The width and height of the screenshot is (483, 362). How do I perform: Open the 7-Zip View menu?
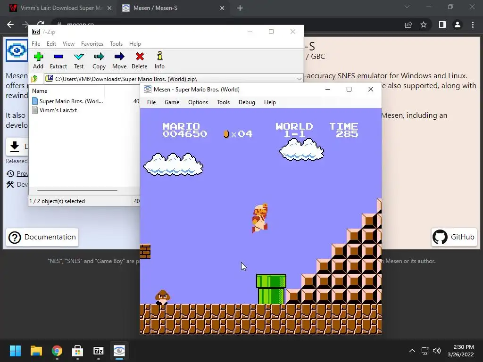pos(68,44)
